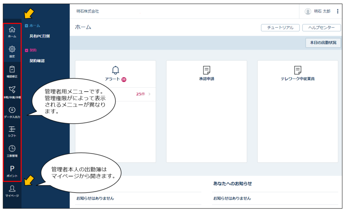This screenshot has width=345, height=213.
Task: Click the 承認申請 card label
Action: (x=207, y=79)
